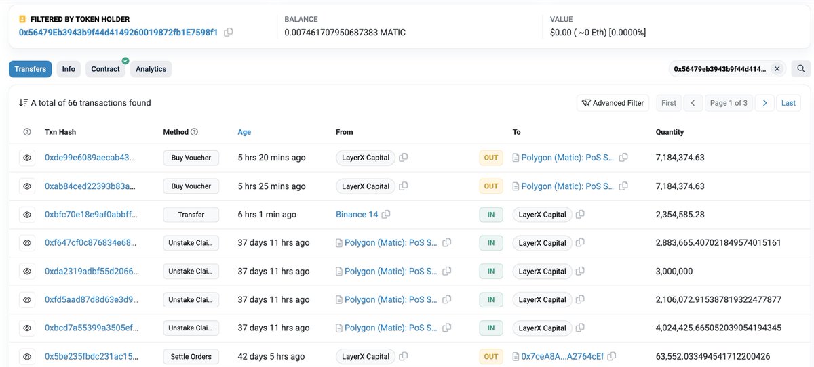Open the Advanced Filter button
This screenshot has width=814, height=367.
pos(613,103)
